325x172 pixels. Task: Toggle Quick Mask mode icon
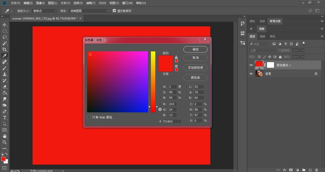(4, 168)
